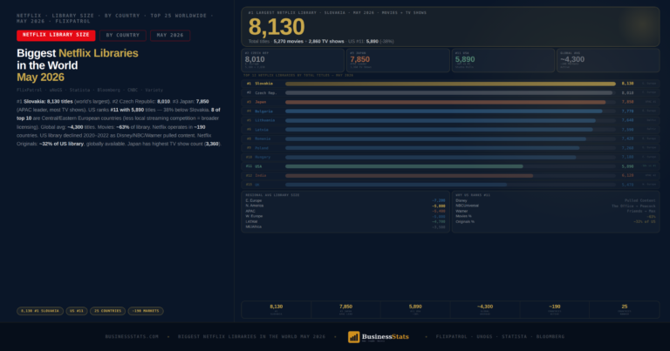Screen dimensions: 670x351
Task: Open the Global Avg ~4,300 card
Action: coord(608,60)
